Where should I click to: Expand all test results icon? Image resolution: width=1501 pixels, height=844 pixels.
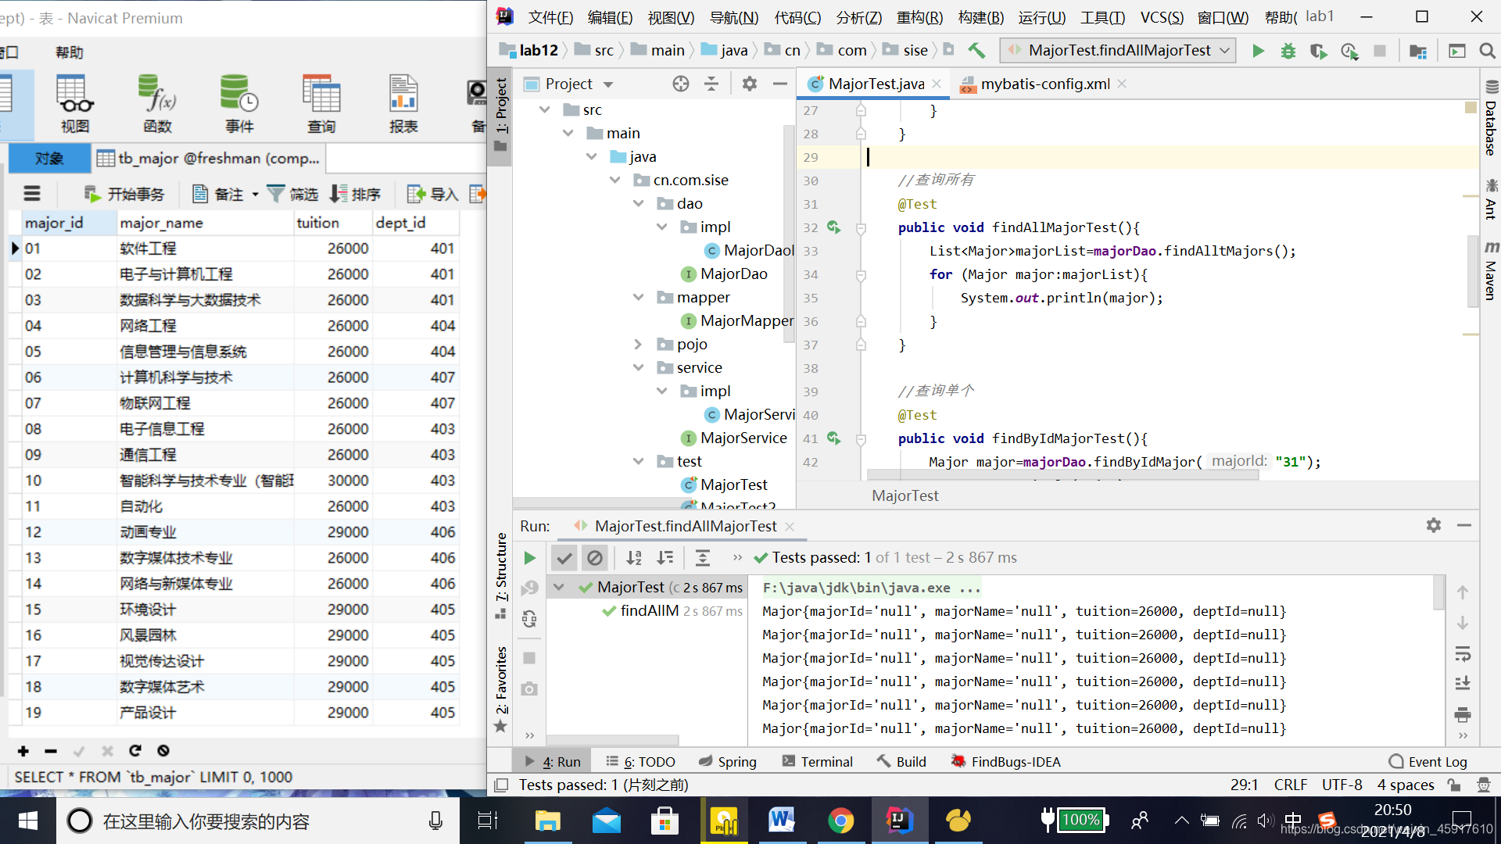click(702, 558)
